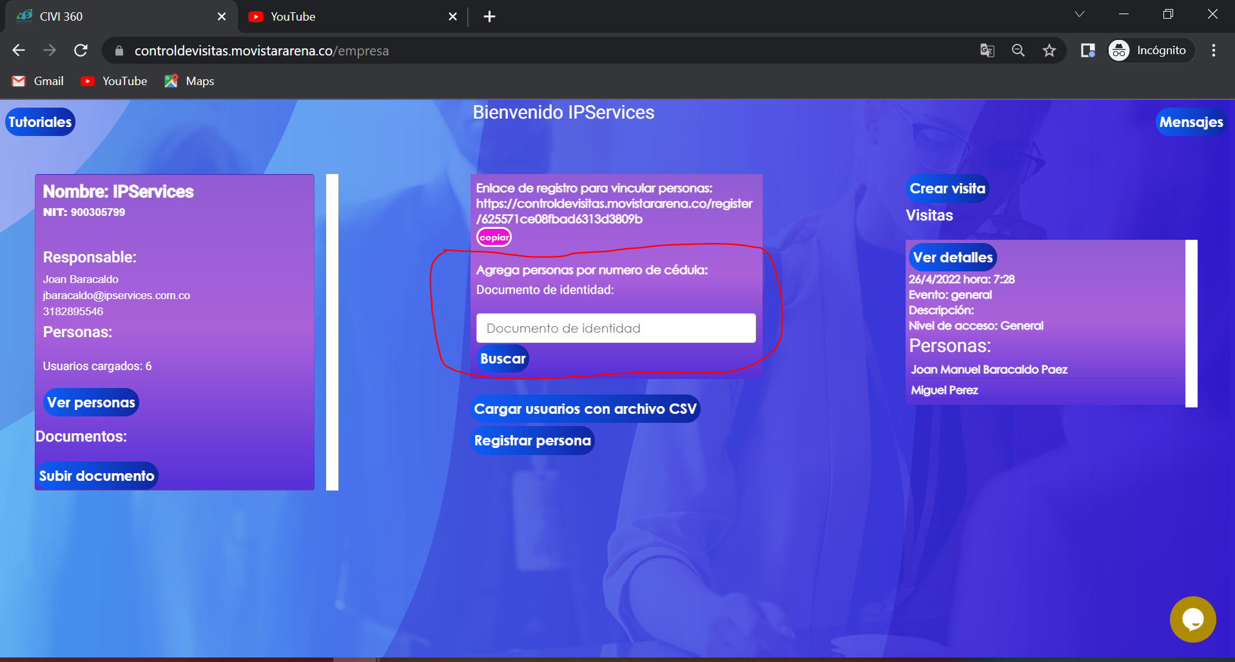The image size is (1235, 662).
Task: Click the pink copiar button
Action: [x=494, y=237]
